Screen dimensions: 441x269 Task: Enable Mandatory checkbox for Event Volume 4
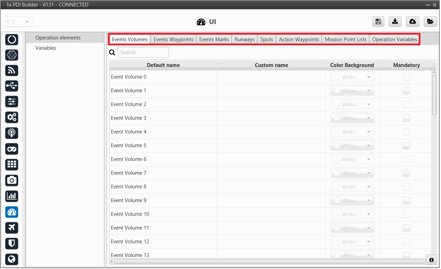coord(406,132)
